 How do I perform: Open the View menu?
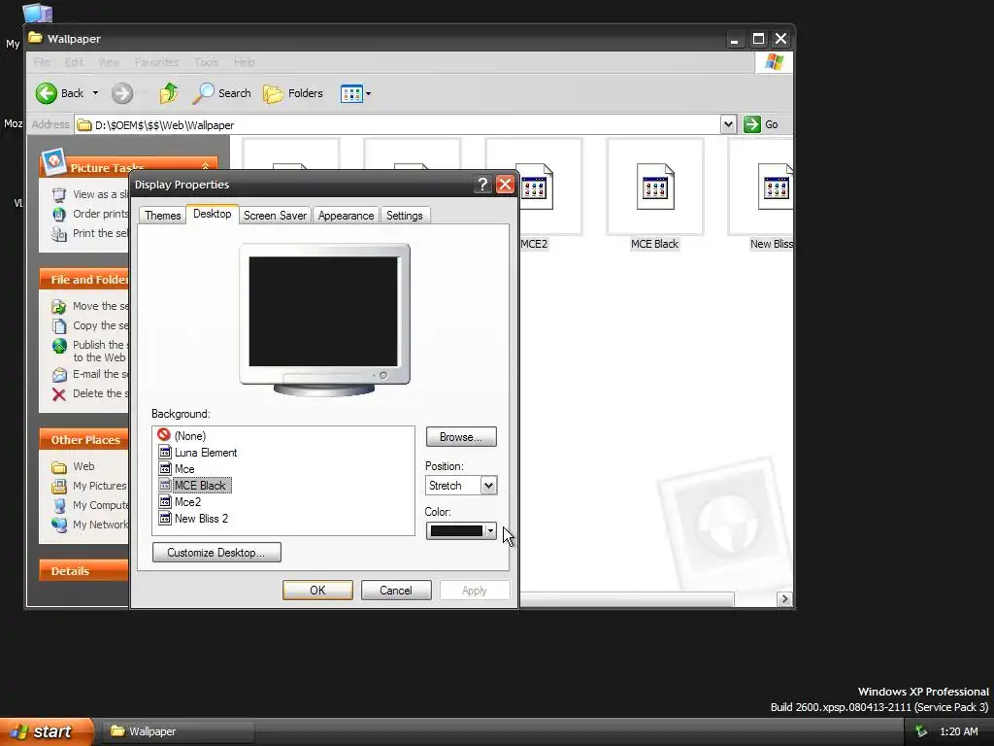click(109, 62)
